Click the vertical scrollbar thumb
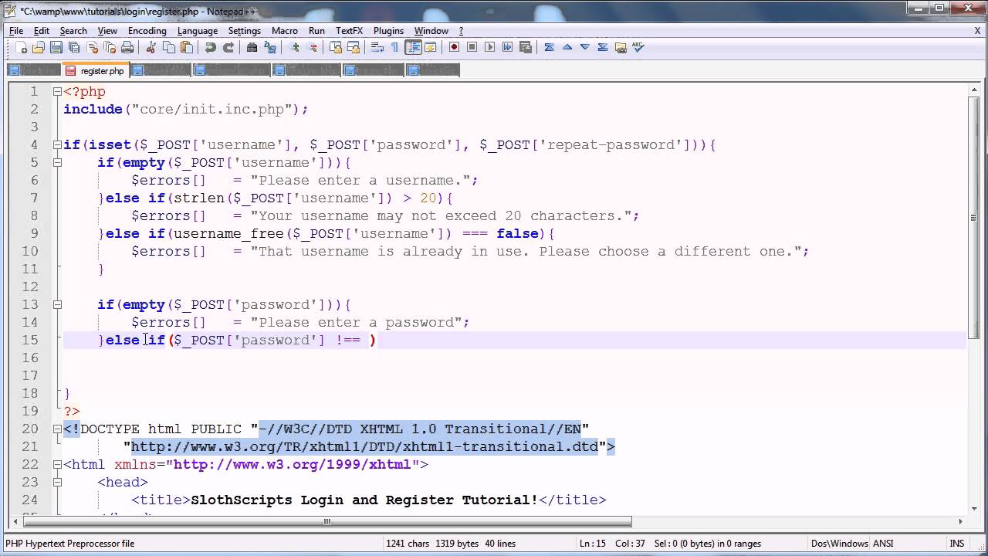 point(974,218)
